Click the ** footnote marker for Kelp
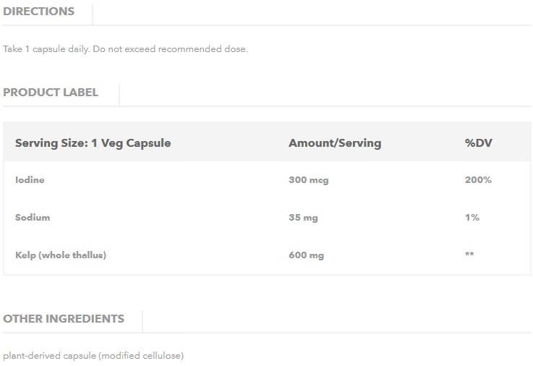 469,255
